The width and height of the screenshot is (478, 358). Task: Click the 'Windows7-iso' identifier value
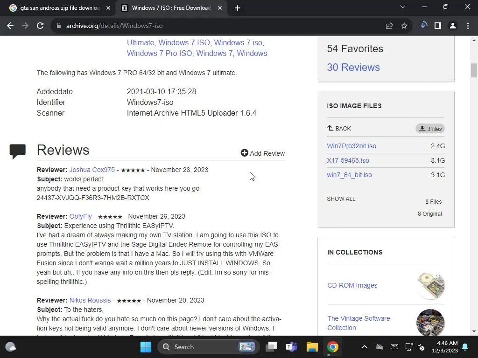[150, 102]
